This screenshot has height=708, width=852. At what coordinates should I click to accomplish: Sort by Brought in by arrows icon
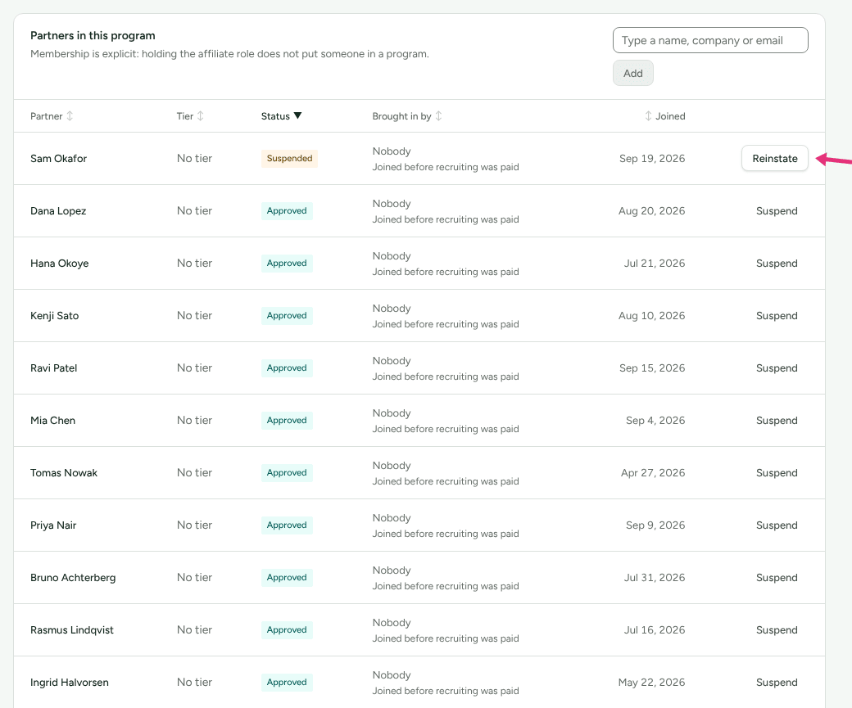pyautogui.click(x=438, y=116)
